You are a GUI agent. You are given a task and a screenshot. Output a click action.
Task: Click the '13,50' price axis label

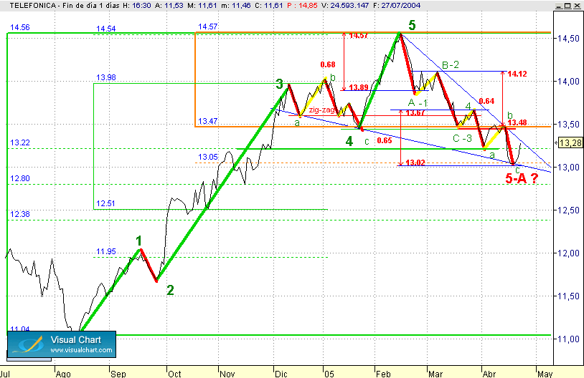[x=568, y=124]
